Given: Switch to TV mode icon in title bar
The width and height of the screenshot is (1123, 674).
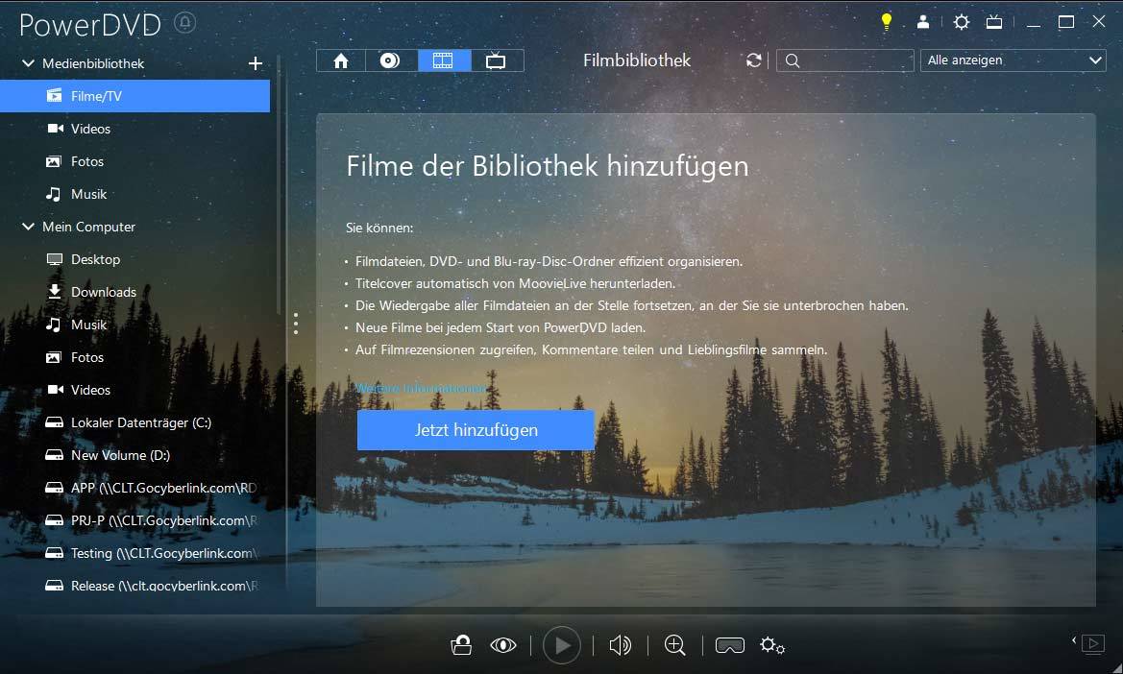Looking at the screenshot, I should (x=994, y=21).
